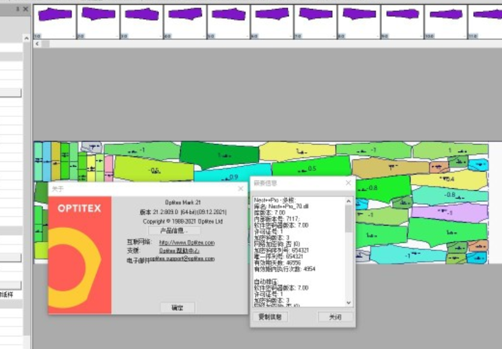Select piece thumbnail 1.0 in the top strip
Viewport: 502px width, 349px height.
(x=55, y=22)
